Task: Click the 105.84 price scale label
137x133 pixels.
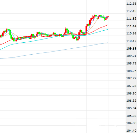Action: click(131, 108)
